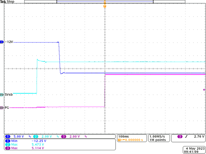Click the trigger level 2.76 V readout
The height and width of the screenshot is (154, 206).
pyautogui.click(x=199, y=137)
